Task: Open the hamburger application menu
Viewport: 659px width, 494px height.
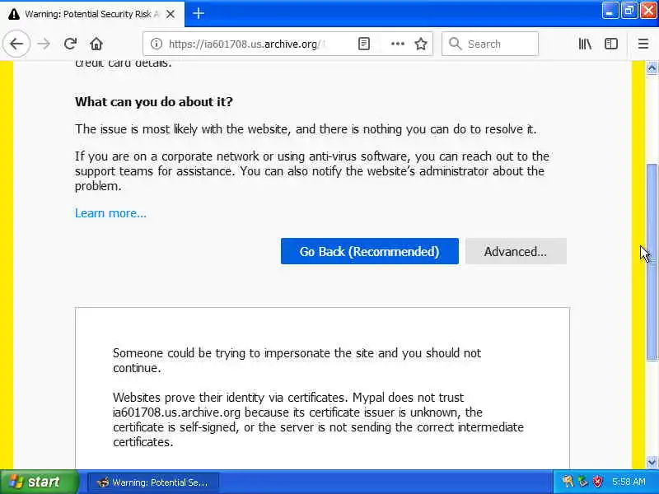Action: pyautogui.click(x=643, y=44)
